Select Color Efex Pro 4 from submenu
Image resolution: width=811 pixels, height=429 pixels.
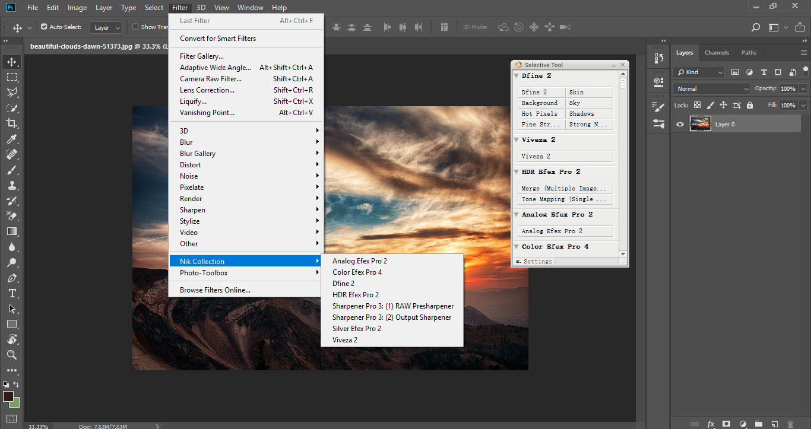392,272
